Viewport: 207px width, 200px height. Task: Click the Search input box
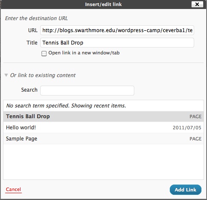[87, 90]
